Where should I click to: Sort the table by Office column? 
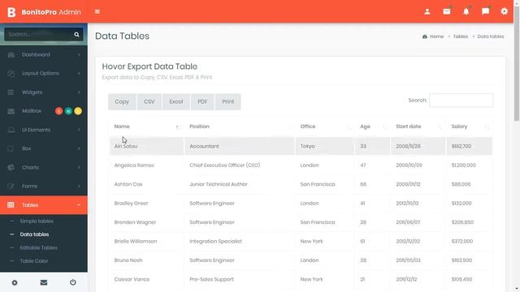[324, 127]
